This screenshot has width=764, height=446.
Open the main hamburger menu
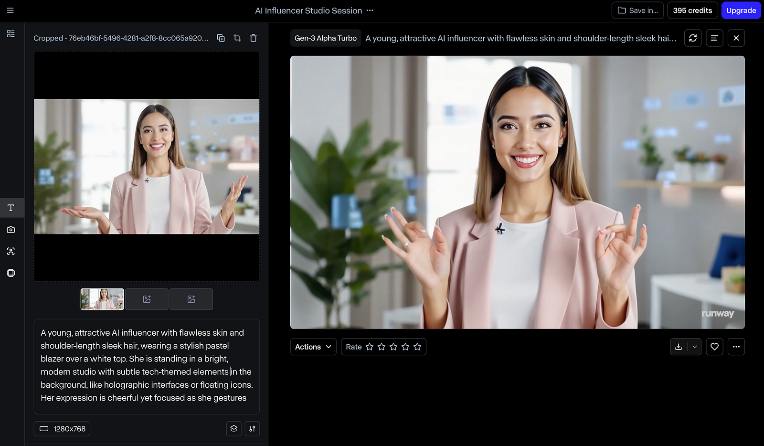click(10, 11)
